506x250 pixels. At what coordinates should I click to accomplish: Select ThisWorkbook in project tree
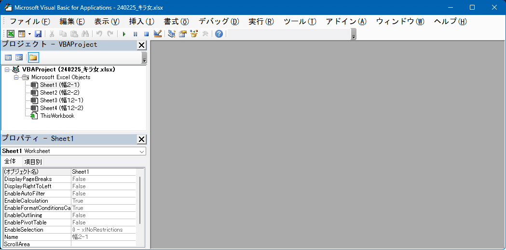pyautogui.click(x=57, y=116)
